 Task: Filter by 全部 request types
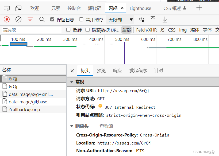[126, 30]
